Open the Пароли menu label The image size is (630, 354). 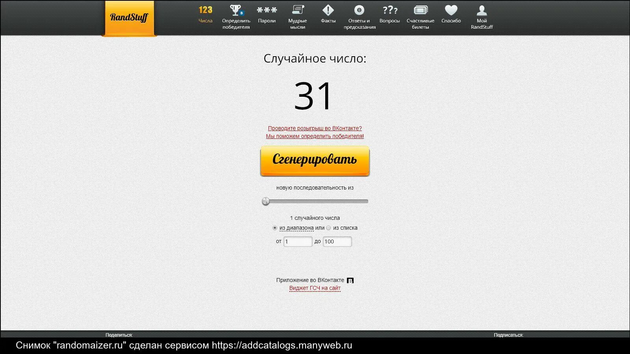click(267, 21)
